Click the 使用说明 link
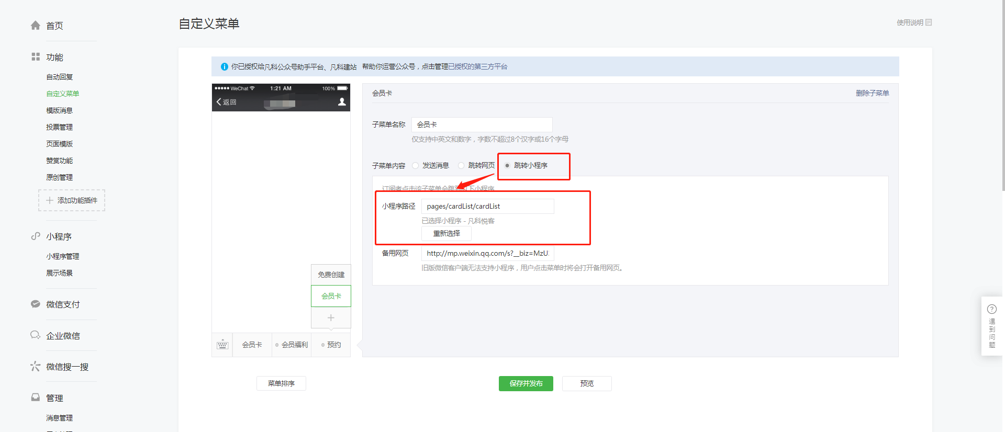The height and width of the screenshot is (432, 1005). point(910,22)
